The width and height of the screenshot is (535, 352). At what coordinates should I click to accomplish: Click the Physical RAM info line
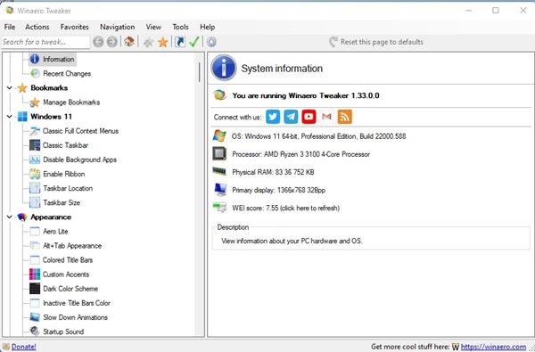pyautogui.click(x=273, y=172)
